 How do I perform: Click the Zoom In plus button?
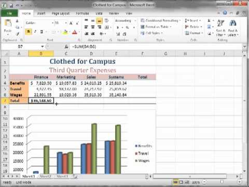click(x=240, y=182)
